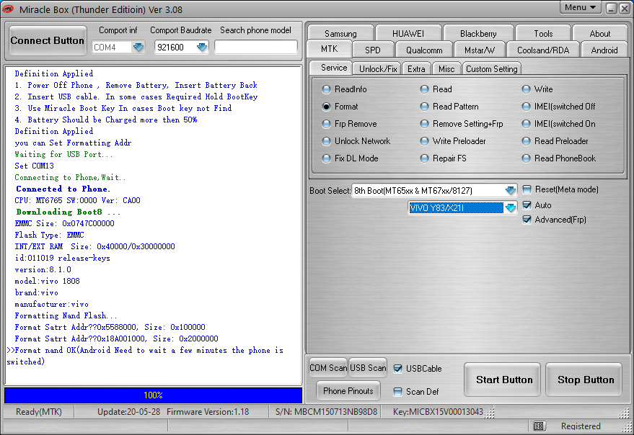Choose the Repair FS radio option
634x435 pixels.
pos(424,158)
